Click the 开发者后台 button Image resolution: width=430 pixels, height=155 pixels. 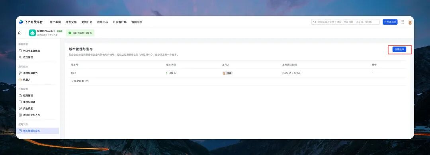point(390,22)
